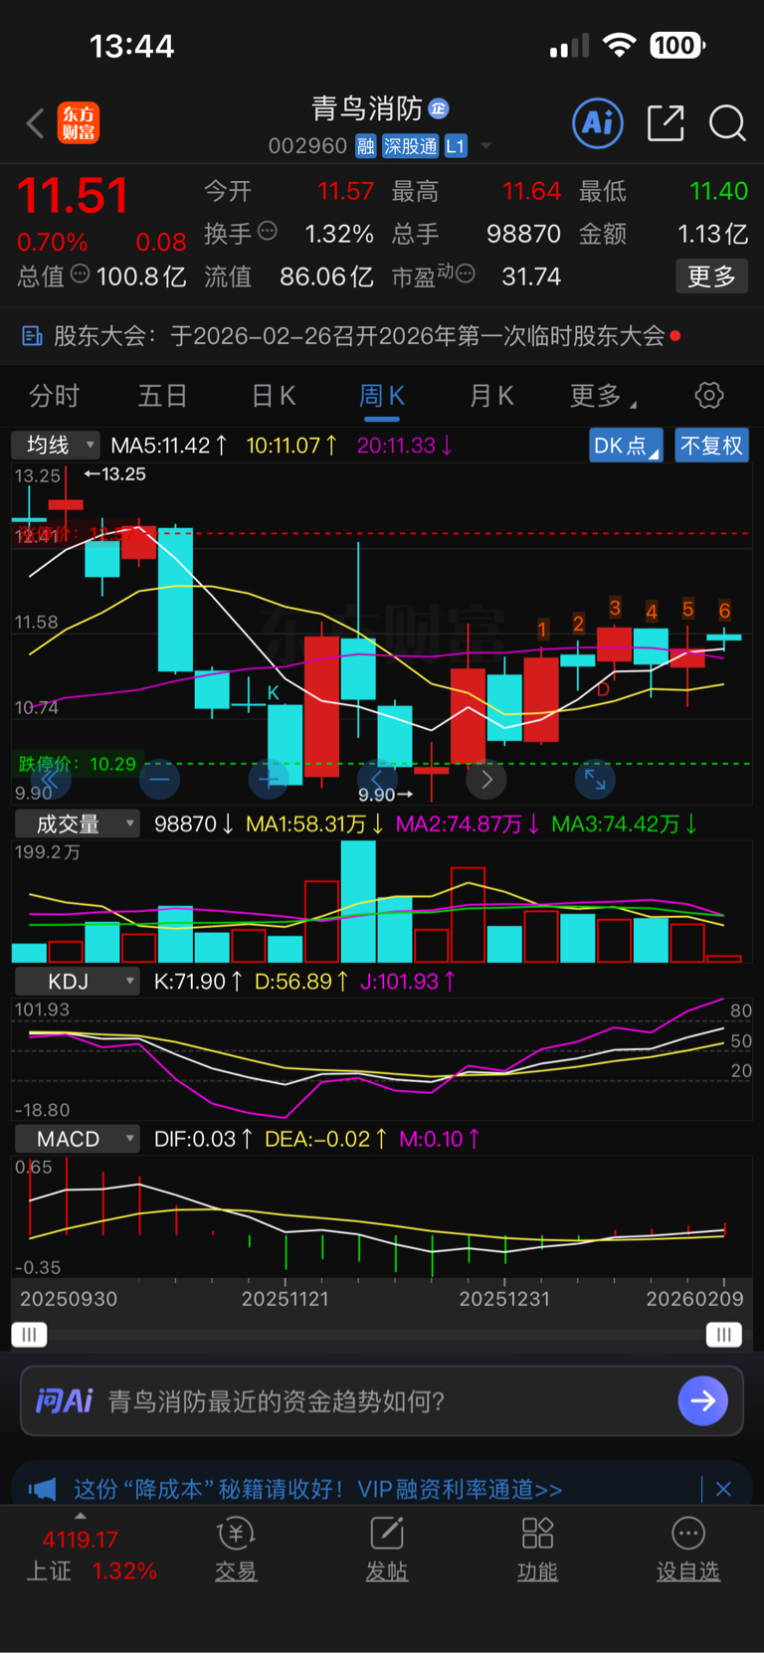Tap the 更多 button for more quote data
764x1653 pixels.
[711, 275]
